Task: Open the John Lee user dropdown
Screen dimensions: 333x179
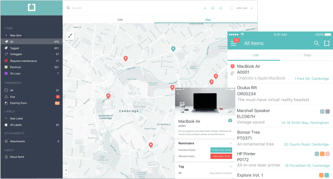Action: (241, 8)
